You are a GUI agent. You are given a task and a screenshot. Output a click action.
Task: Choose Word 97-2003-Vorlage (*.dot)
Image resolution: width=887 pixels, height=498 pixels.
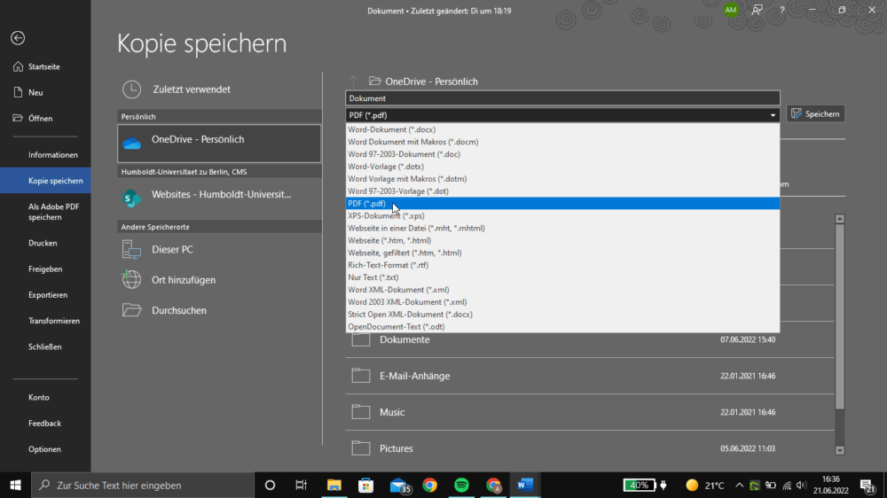coord(562,191)
